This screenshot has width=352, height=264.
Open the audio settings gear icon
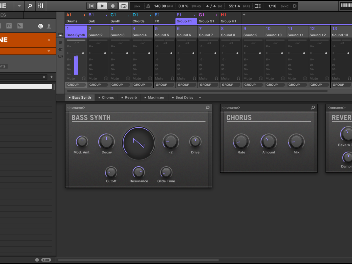pyautogui.click(x=295, y=6)
